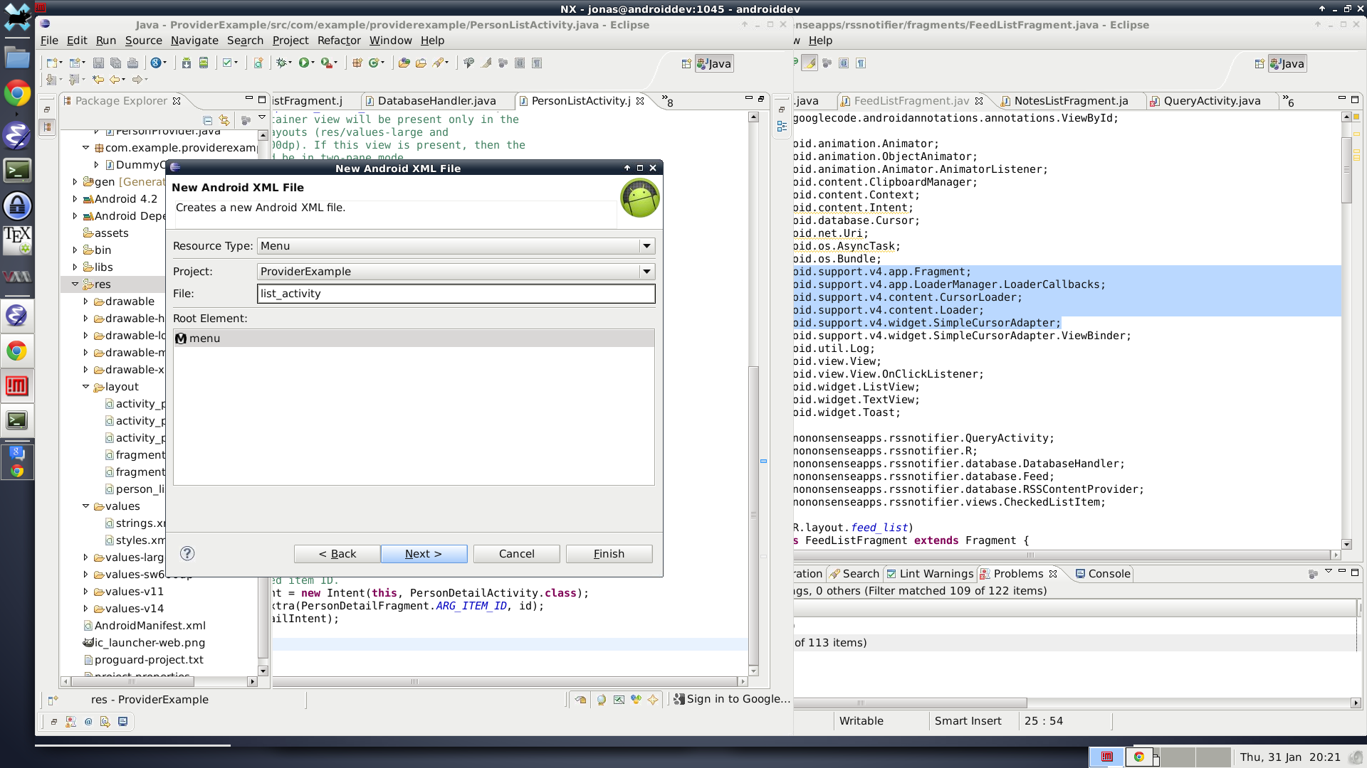Open the Project combo box dropdown
Screen dimensions: 1367x768
pos(646,272)
